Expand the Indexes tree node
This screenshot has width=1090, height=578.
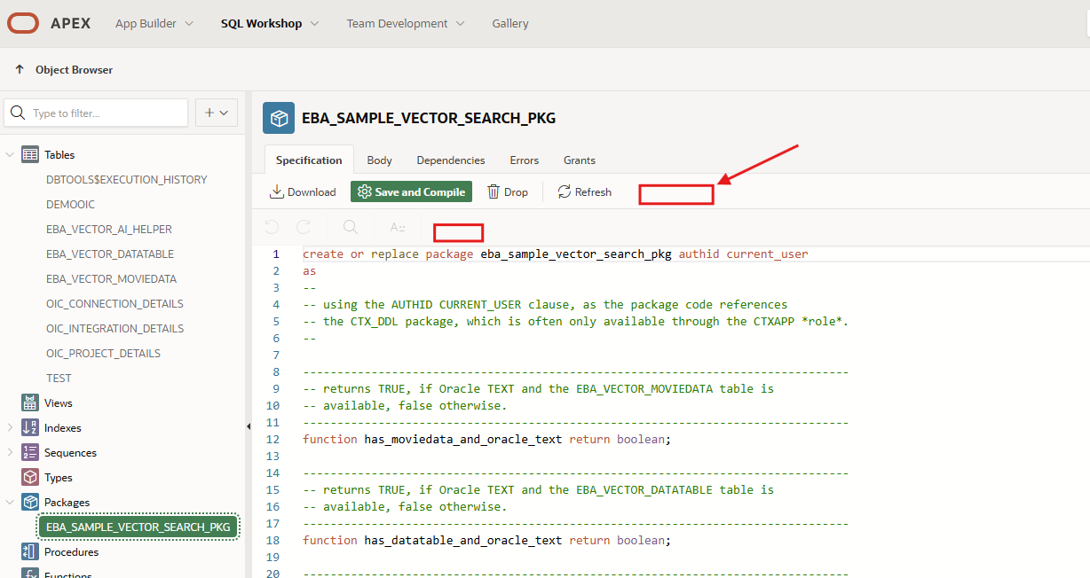(x=10, y=428)
